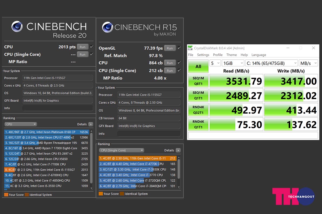
Task: Start the SEQ1M Q8T1 benchmark
Action: coord(198,81)
